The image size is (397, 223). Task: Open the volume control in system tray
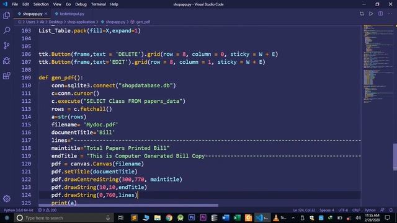(x=358, y=217)
